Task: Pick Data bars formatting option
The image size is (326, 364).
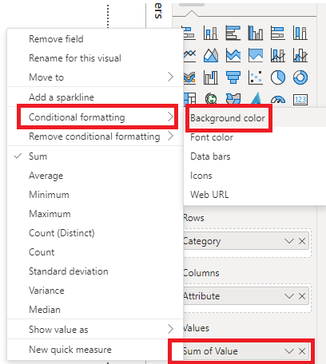Action: 255,156
